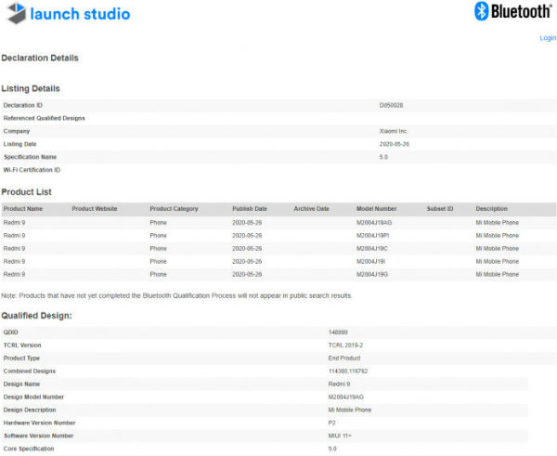Click the Product Name column header
557x456 pixels.
point(23,209)
